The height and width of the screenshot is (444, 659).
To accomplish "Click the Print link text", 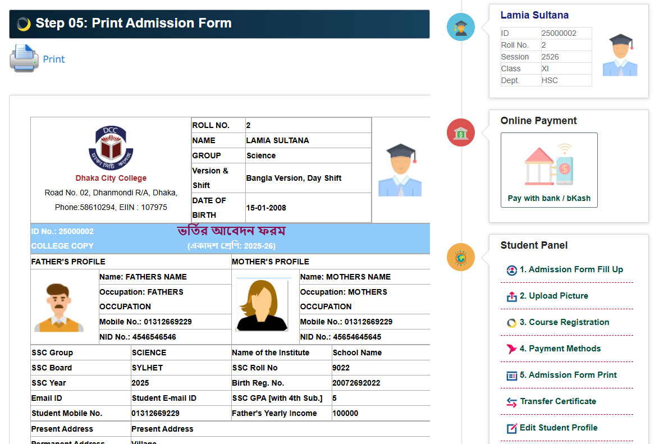I will (x=54, y=59).
